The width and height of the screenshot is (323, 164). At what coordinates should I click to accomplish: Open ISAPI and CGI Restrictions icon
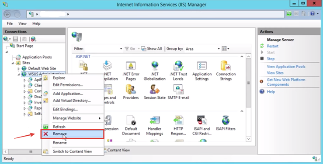click(x=202, y=120)
